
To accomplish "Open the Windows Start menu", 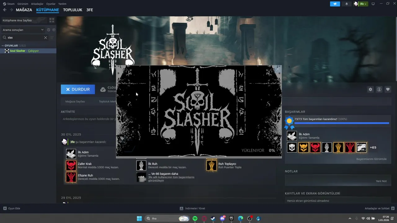I will click(139, 218).
